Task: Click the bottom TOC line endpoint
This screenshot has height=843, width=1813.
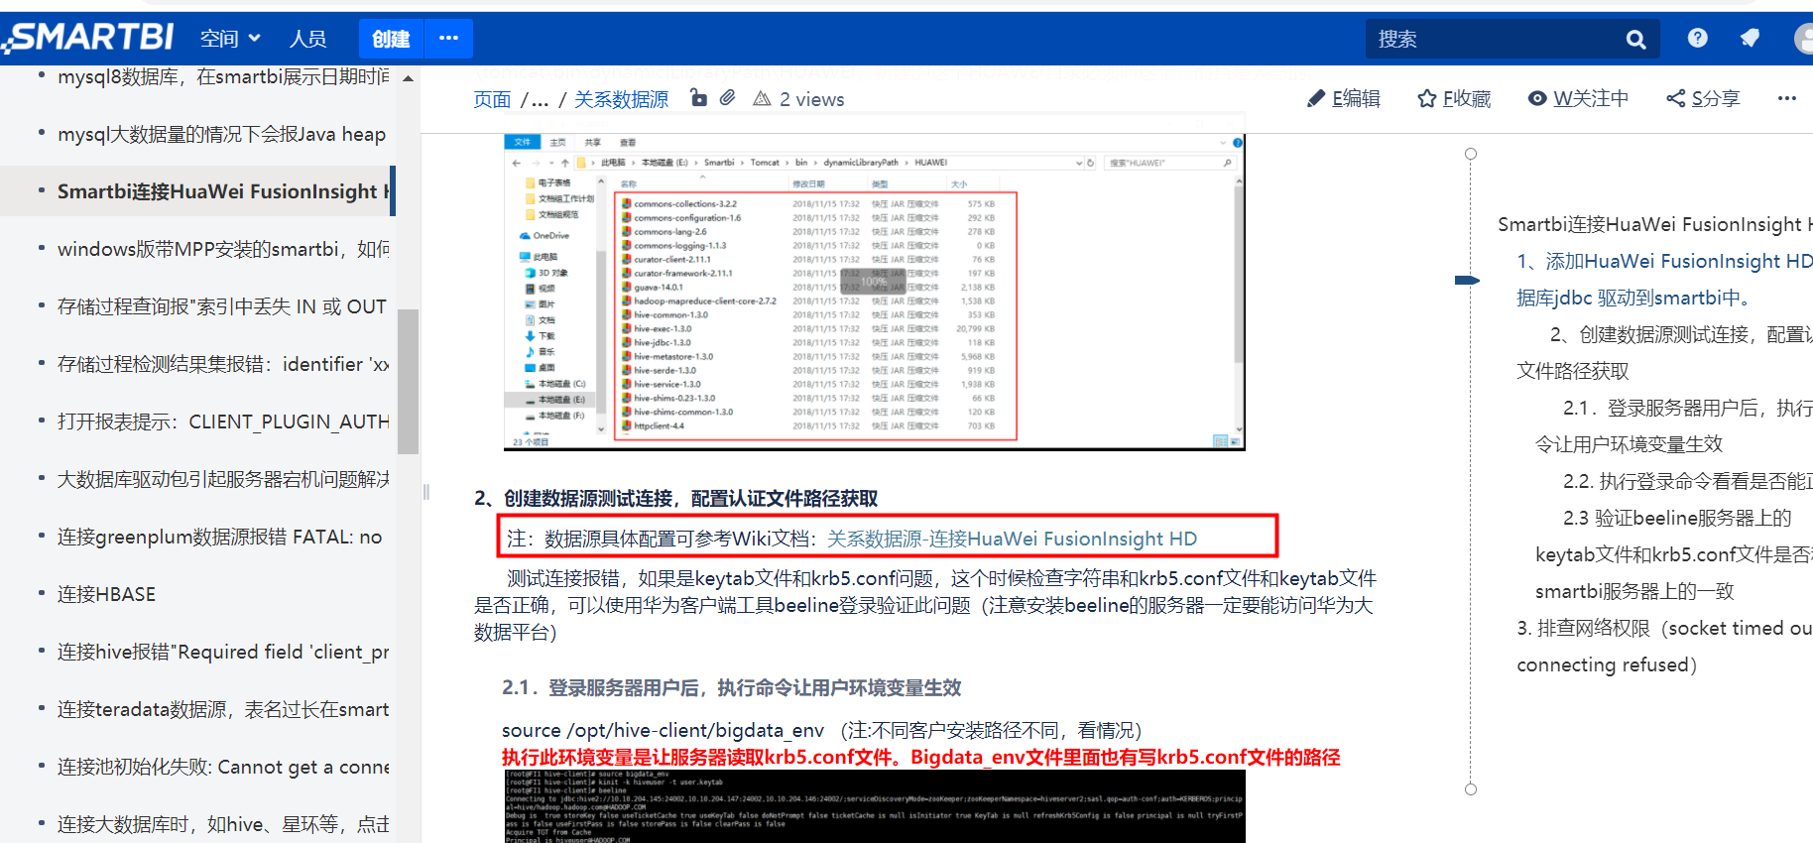Action: click(1471, 789)
